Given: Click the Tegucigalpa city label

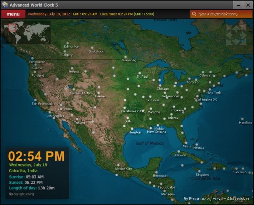Looking at the screenshot, I should point(167,187).
